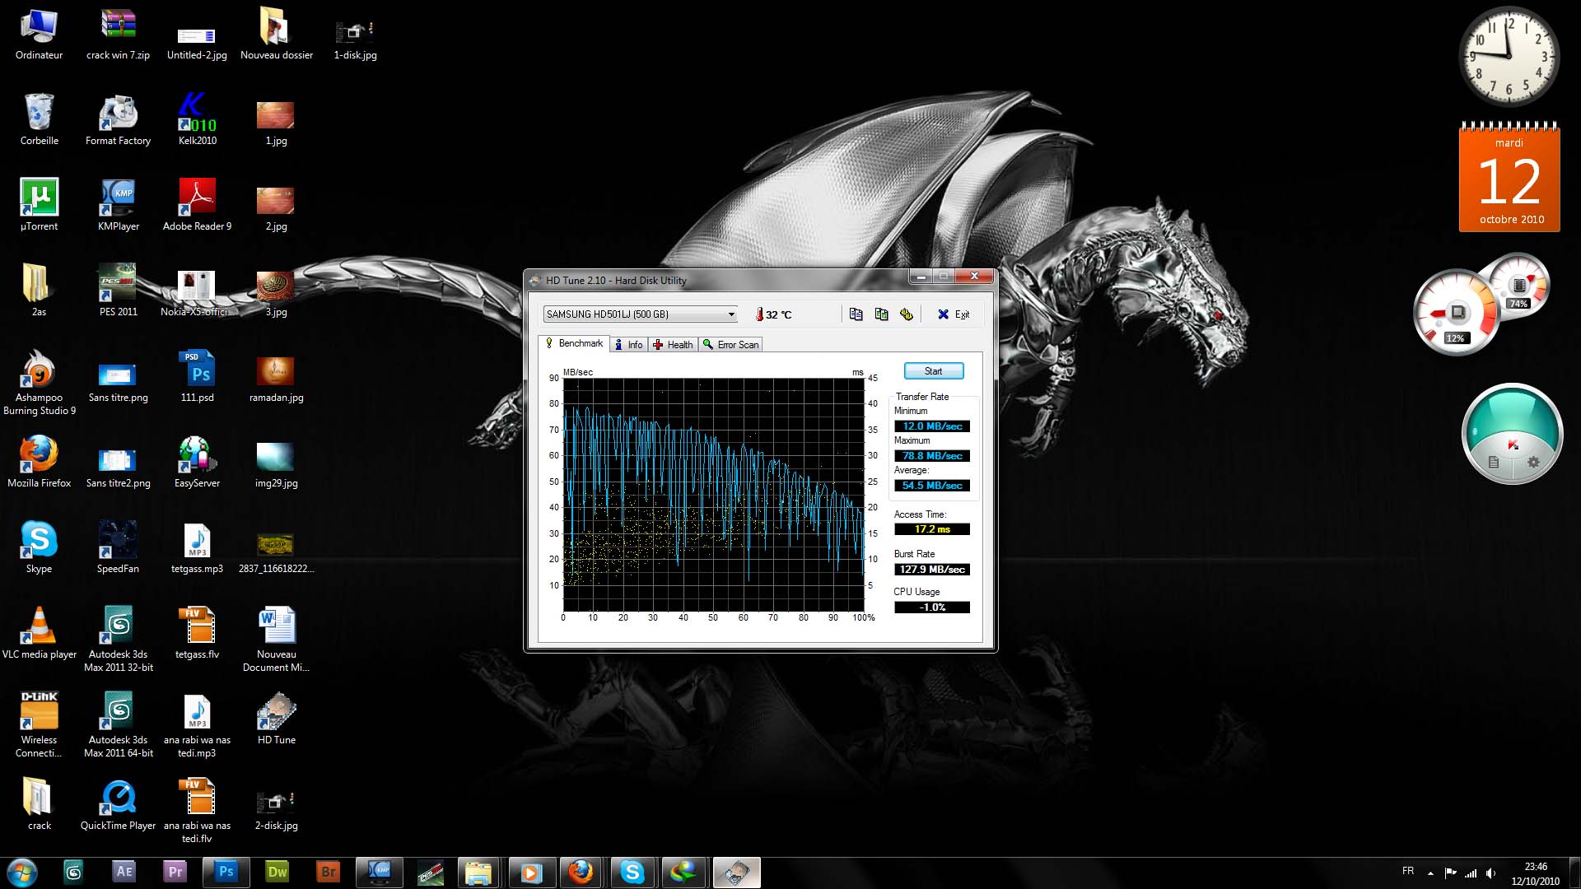Switch to the Info tab
Viewport: 1581px width, 889px height.
629,345
